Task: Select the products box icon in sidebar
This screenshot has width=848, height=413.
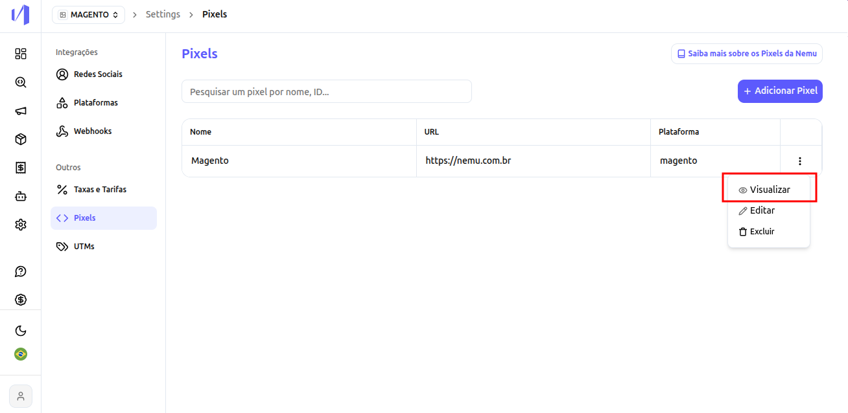Action: point(21,139)
